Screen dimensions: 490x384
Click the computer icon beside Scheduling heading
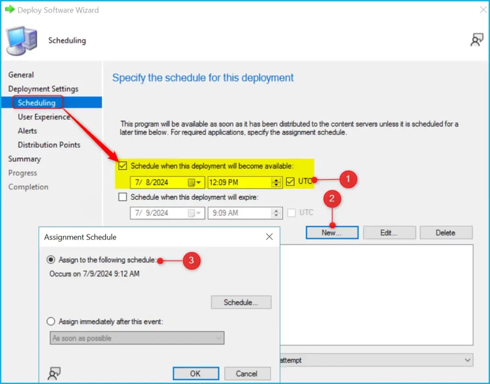(22, 41)
